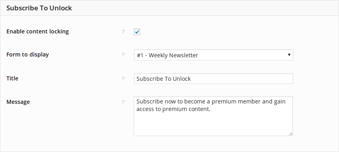Click the Enable content locking label

tap(38, 31)
